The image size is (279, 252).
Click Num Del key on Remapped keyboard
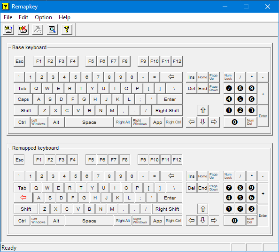pyautogui.click(x=251, y=221)
